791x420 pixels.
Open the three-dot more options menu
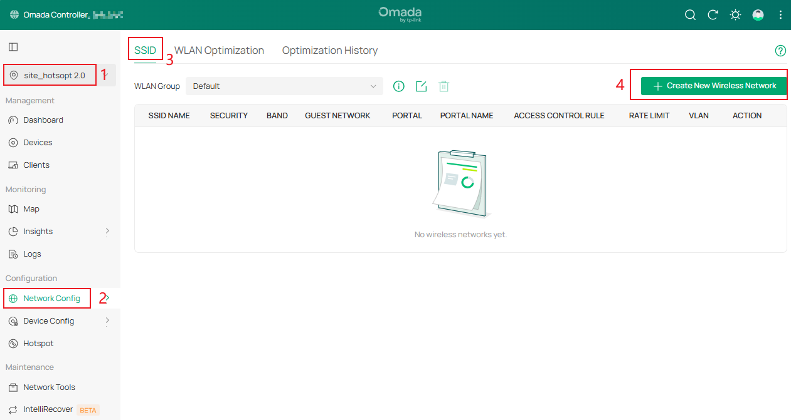pyautogui.click(x=780, y=14)
